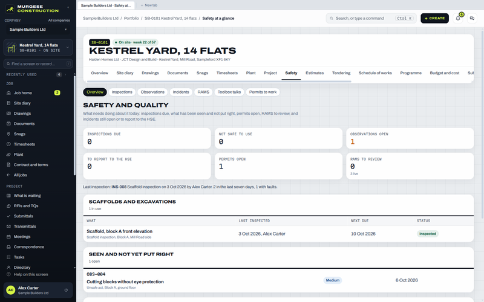Click the Medium severity badge

332,280
